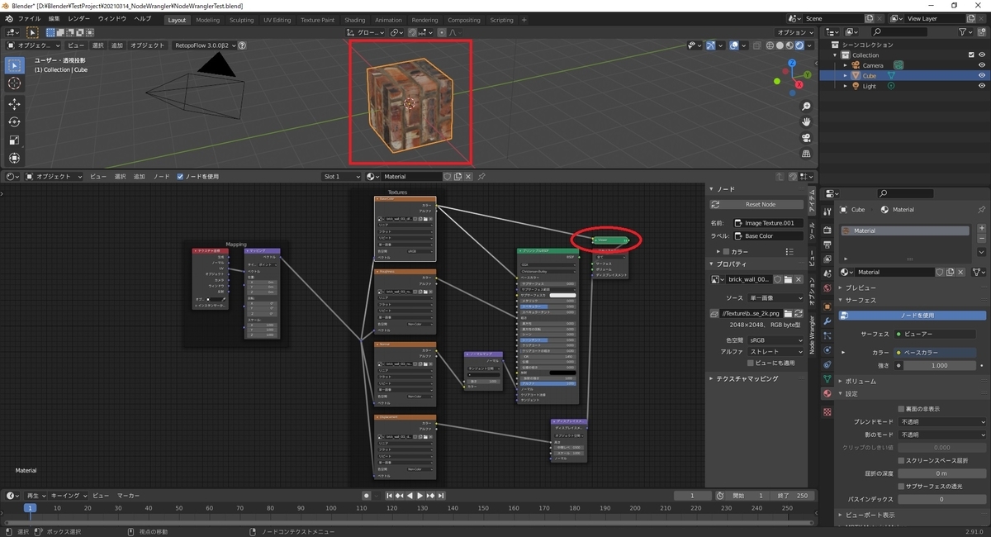The height and width of the screenshot is (537, 991).
Task: Open the ブレンドモード dropdown
Action: click(x=942, y=421)
